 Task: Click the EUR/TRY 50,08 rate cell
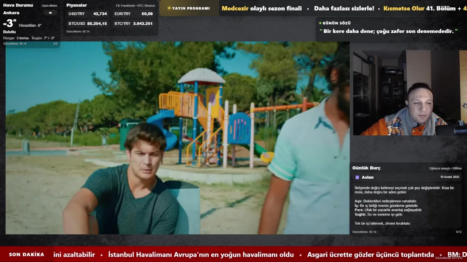(134, 14)
